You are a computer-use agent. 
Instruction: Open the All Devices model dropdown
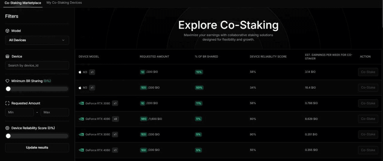pos(37,40)
